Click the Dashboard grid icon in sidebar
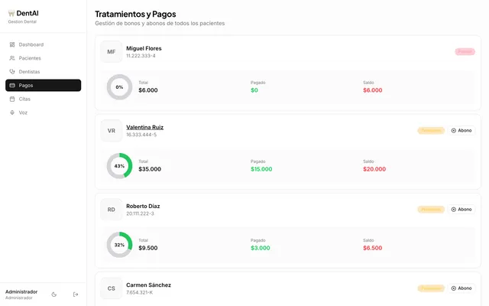This screenshot has width=489, height=306. (x=12, y=44)
